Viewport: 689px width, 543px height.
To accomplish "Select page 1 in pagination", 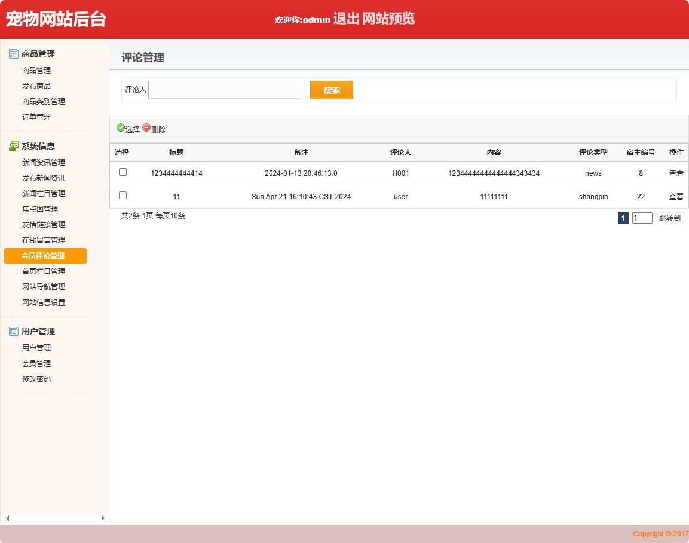I will (623, 218).
